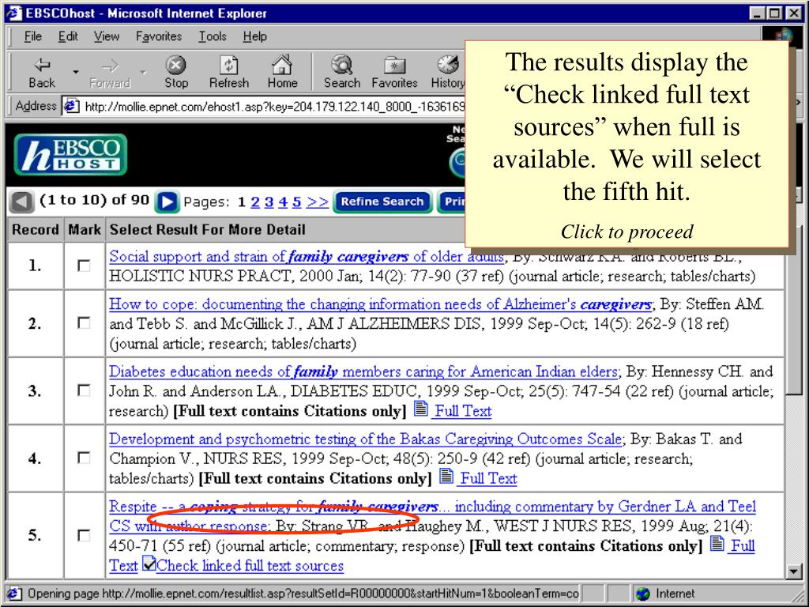Click the EBSCOhost logo

pyautogui.click(x=70, y=154)
